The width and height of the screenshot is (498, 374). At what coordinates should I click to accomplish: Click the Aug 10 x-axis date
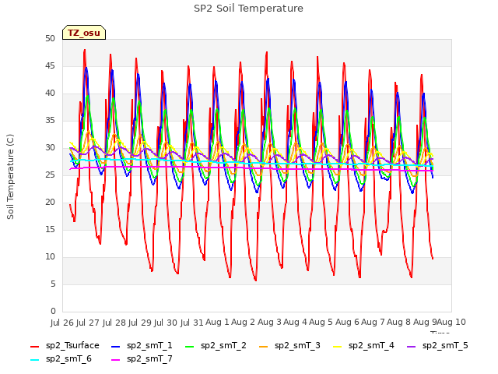[451, 323]
